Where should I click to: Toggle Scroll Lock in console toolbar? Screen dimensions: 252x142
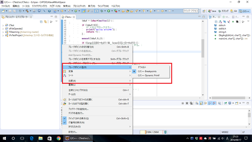coord(201,103)
